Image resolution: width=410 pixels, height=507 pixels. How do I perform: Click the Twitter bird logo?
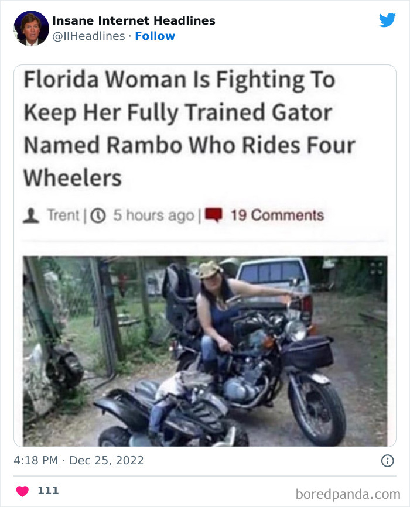(387, 20)
